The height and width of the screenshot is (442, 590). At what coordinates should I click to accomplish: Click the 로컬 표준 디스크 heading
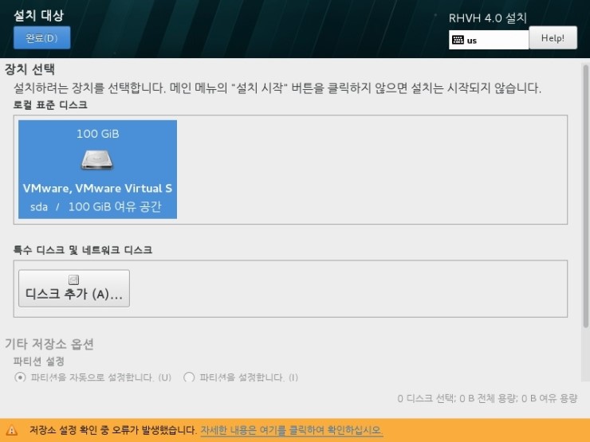[50, 105]
